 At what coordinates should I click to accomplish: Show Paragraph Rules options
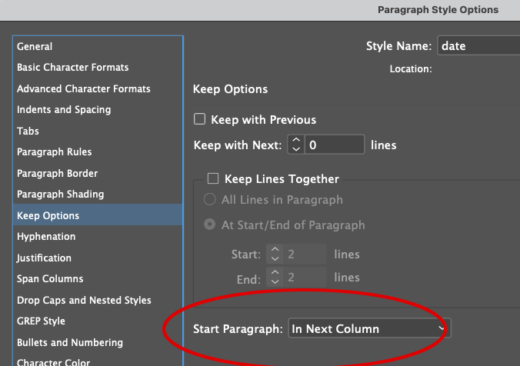click(x=55, y=152)
